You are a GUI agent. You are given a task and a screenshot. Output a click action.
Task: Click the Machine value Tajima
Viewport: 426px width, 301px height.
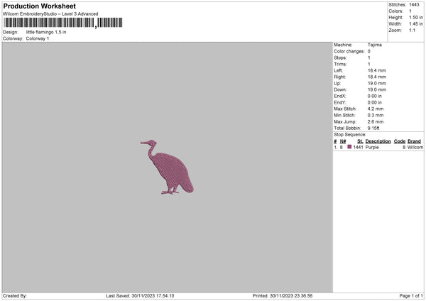375,45
